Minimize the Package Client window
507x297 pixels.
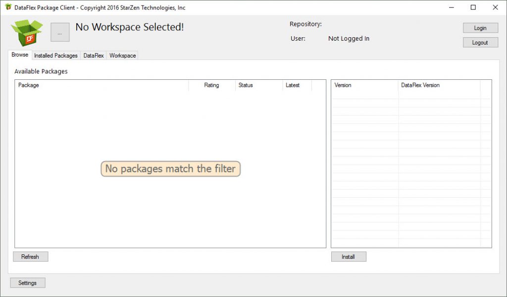click(x=452, y=7)
